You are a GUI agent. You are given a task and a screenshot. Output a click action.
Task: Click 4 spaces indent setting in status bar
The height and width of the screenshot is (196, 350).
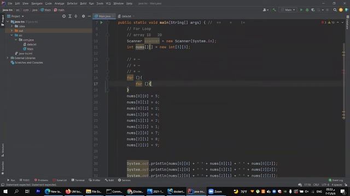coord(337,185)
